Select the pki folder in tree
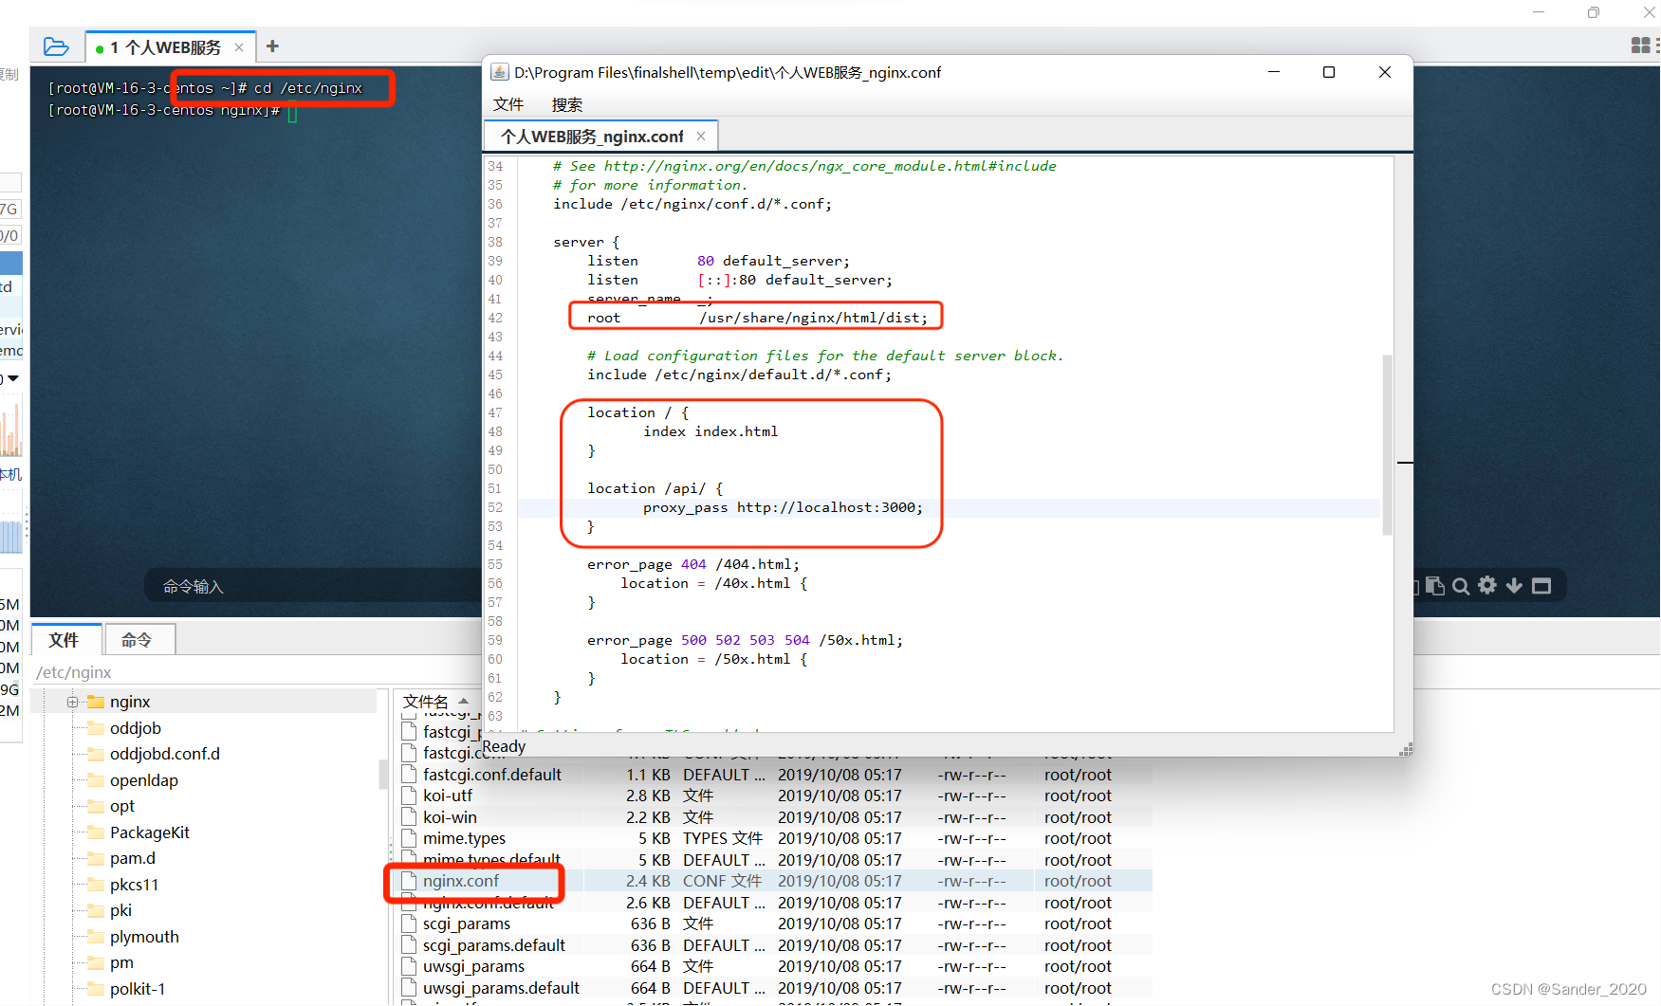Screen dimensions: 1661x1006 click(120, 910)
